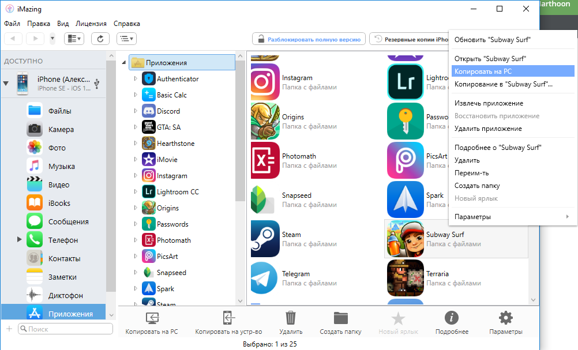Go back with the left arrow button
This screenshot has height=350, width=578.
coord(13,39)
